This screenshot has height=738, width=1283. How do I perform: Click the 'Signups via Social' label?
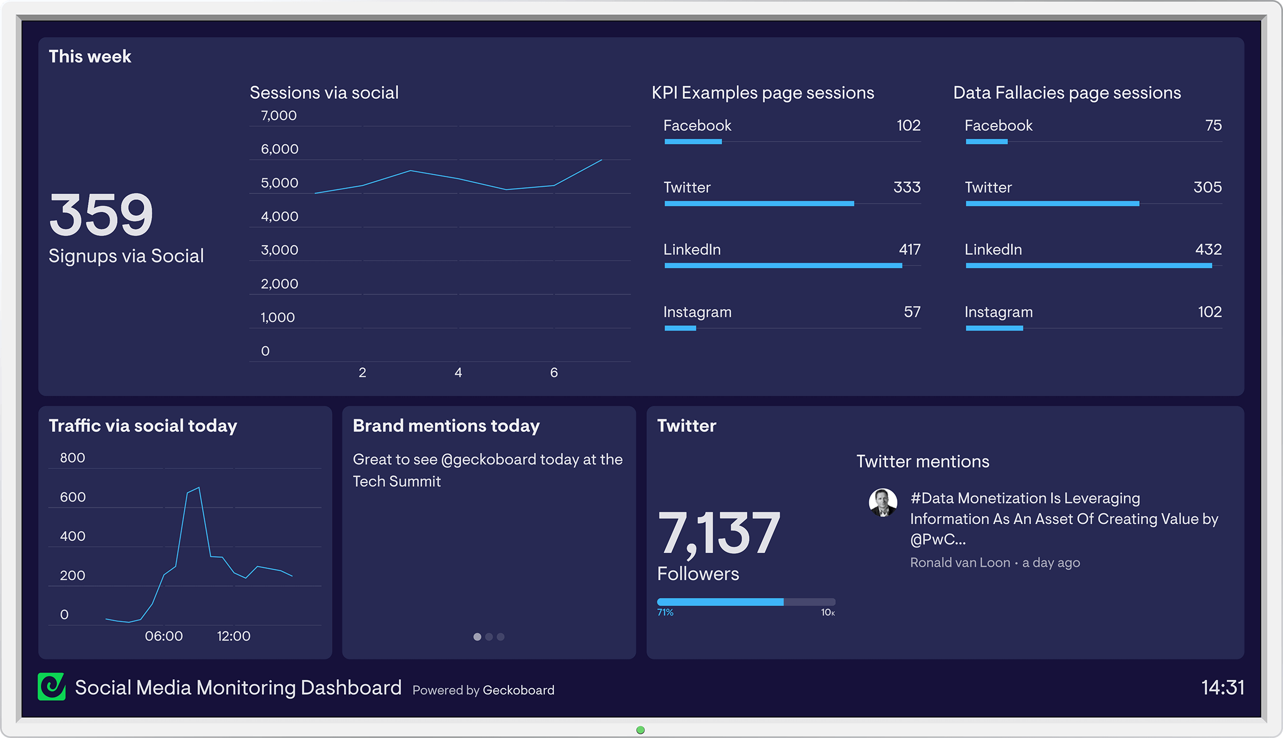pos(126,256)
